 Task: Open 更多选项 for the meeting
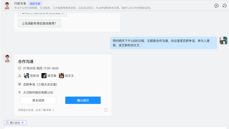[38, 100]
